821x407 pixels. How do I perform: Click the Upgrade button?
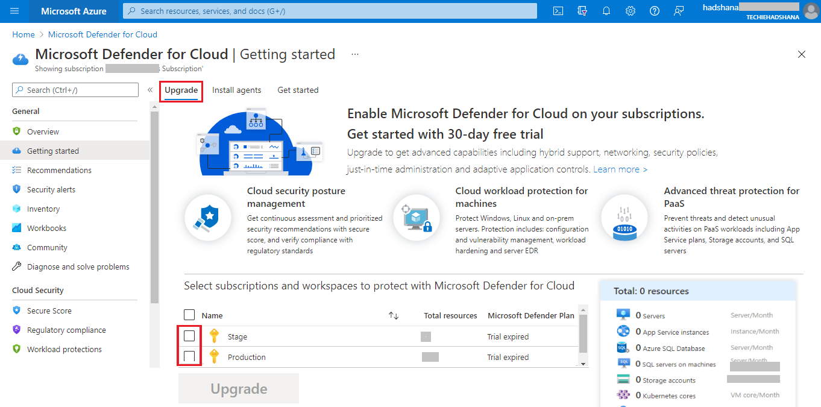[x=239, y=388]
